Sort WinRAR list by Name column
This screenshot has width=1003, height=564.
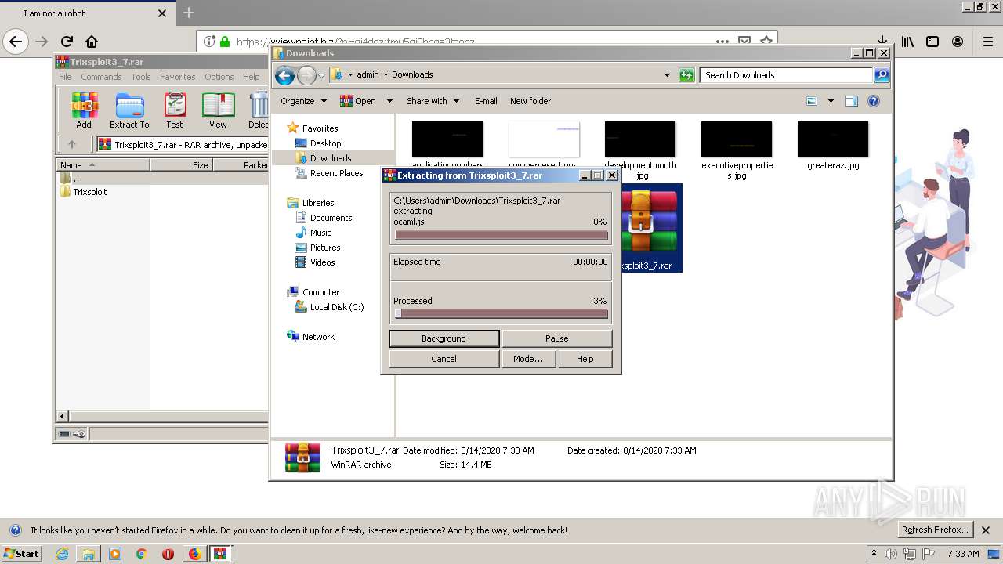103,165
